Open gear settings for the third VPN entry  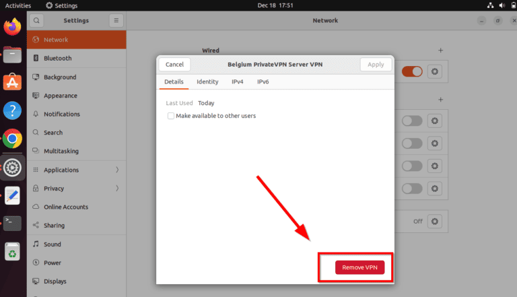point(435,166)
